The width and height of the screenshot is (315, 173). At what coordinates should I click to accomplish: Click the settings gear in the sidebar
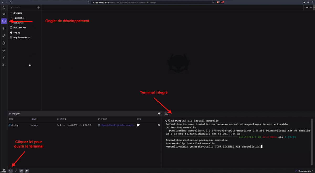pyautogui.click(x=4, y=28)
